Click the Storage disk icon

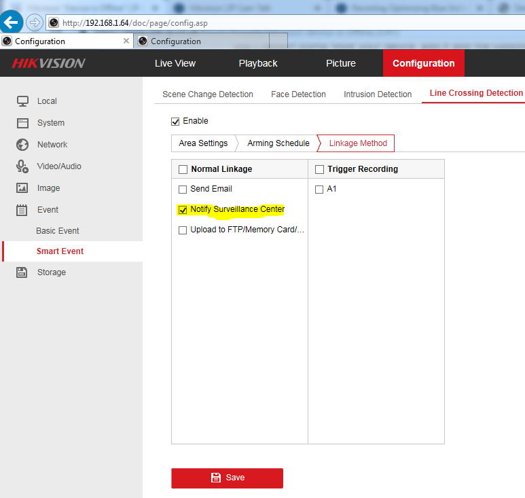22,272
